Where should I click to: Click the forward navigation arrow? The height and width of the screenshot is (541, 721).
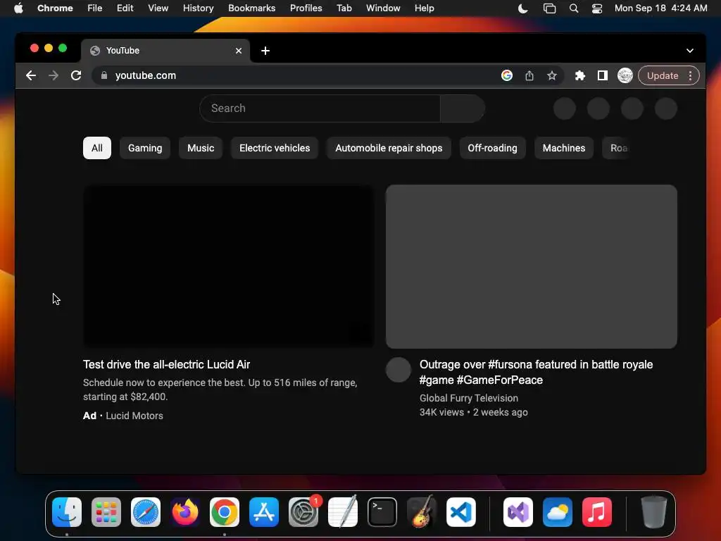54,75
